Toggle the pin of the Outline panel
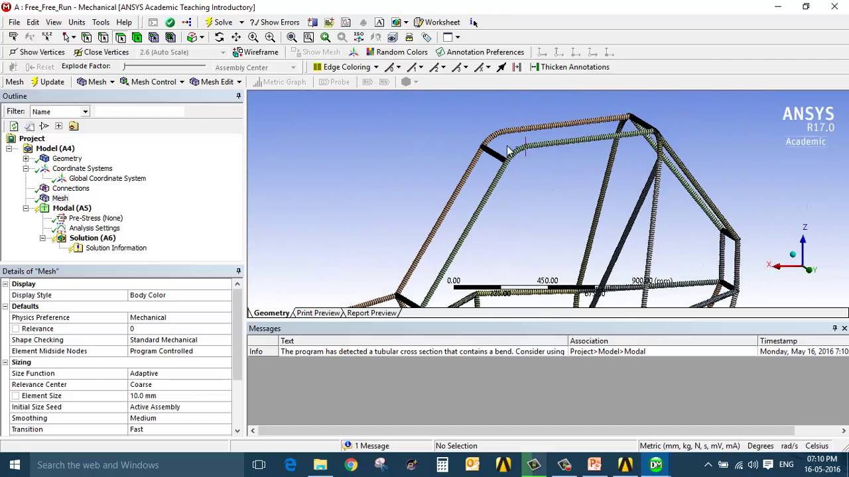The width and height of the screenshot is (849, 477). click(x=238, y=96)
